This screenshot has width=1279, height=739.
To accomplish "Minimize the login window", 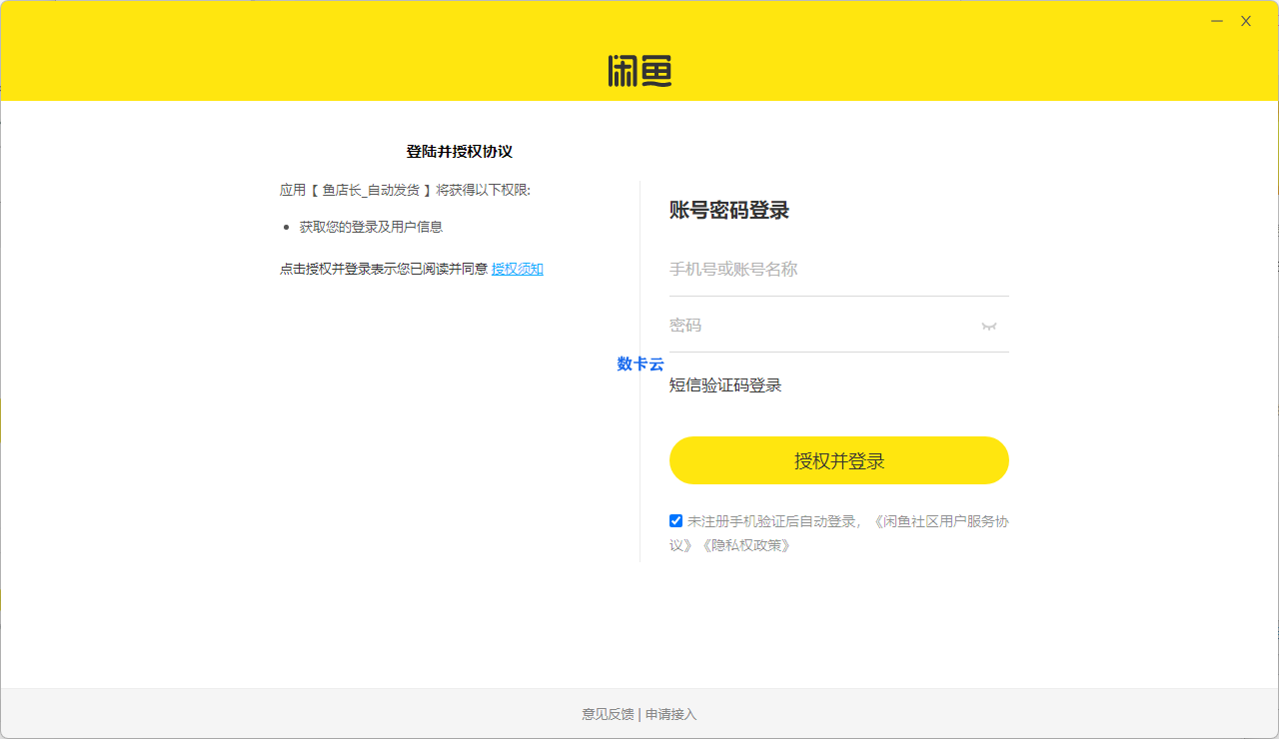I will click(x=1217, y=21).
